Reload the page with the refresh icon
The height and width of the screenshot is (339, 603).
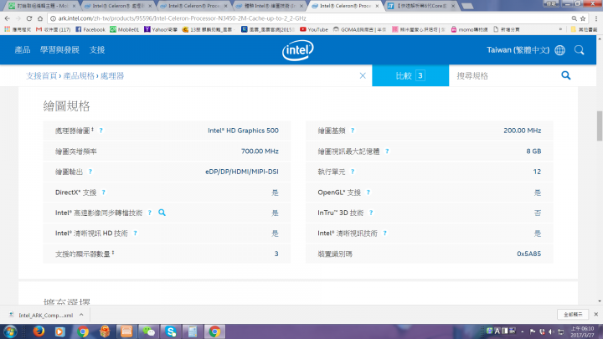29,18
